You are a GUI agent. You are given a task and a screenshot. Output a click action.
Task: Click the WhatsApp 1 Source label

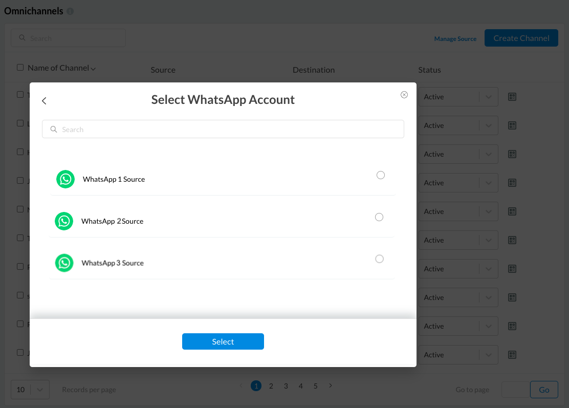[x=114, y=179]
